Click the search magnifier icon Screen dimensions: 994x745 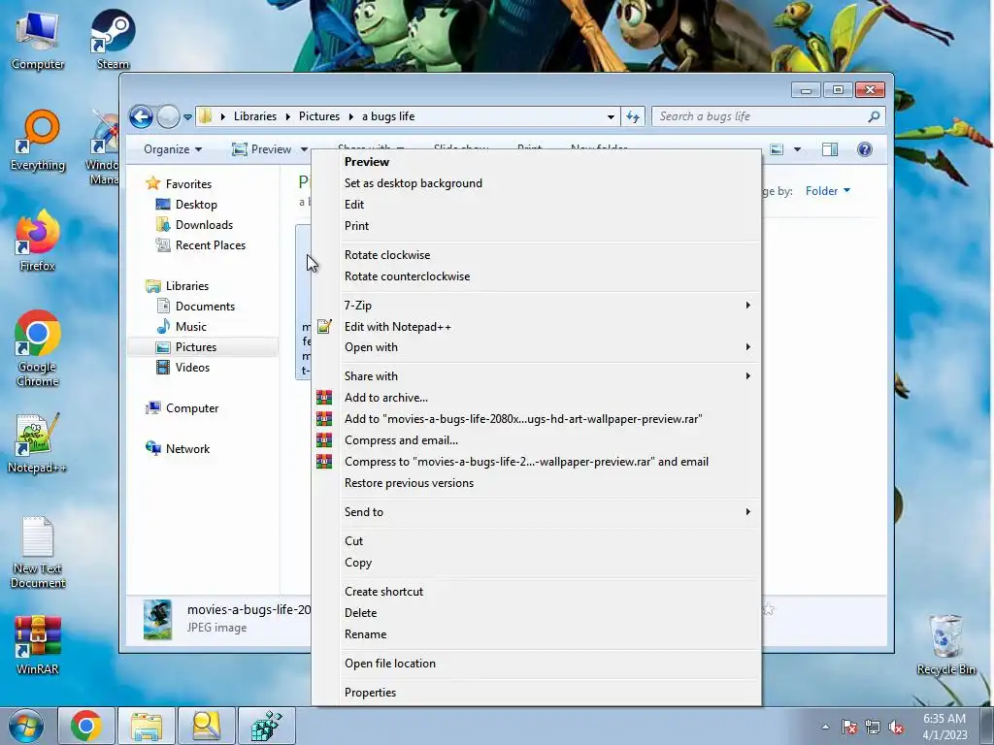tap(874, 116)
